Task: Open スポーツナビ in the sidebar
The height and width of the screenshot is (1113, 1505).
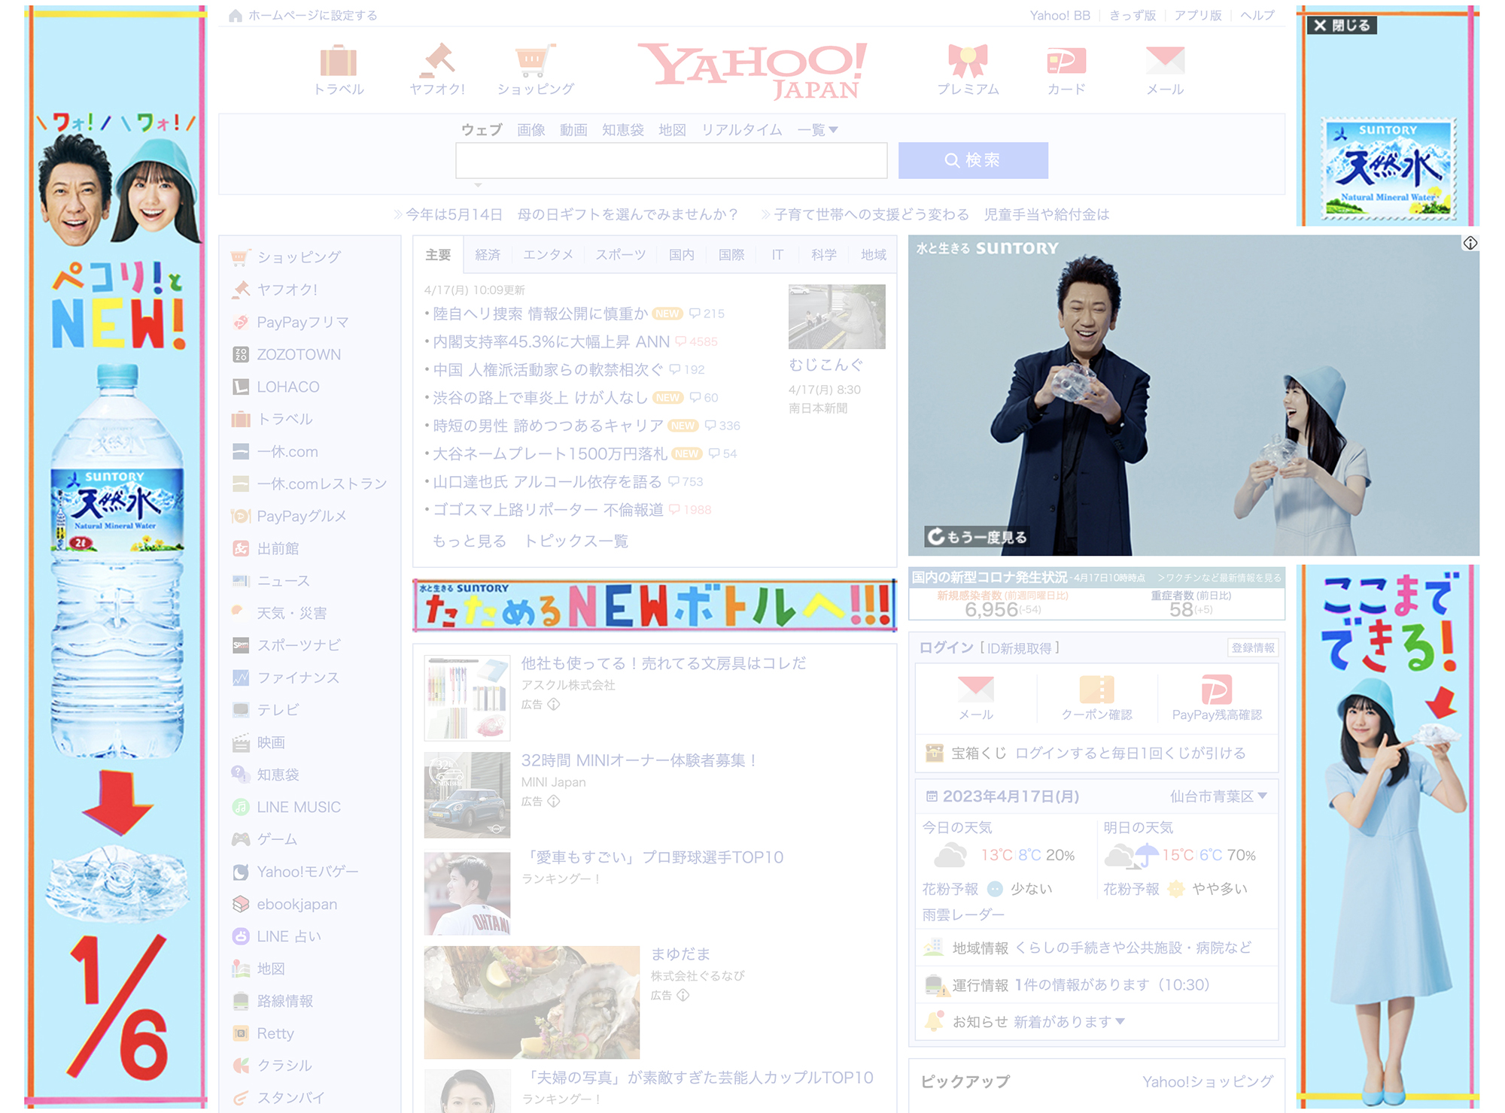Action: point(299,644)
